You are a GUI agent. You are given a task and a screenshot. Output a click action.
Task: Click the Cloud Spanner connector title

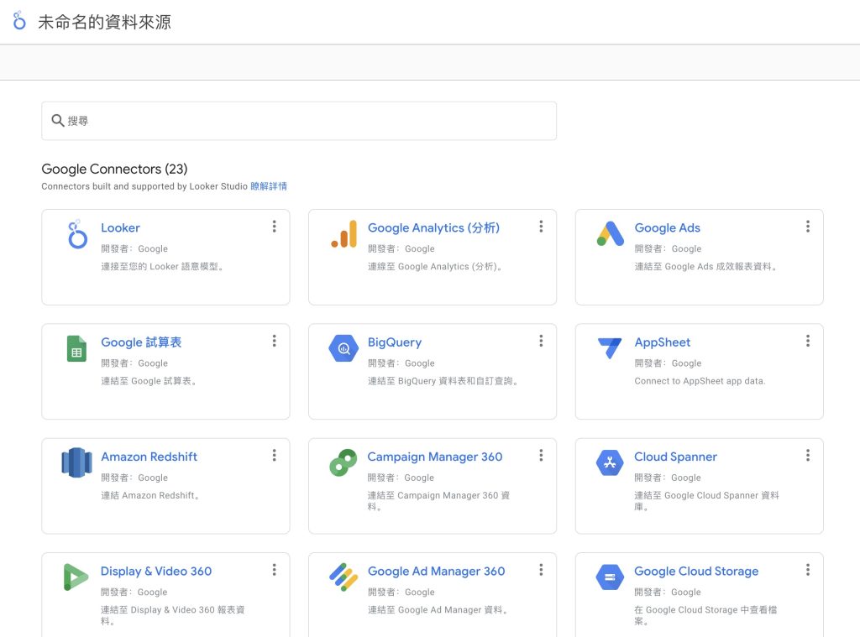[676, 457]
